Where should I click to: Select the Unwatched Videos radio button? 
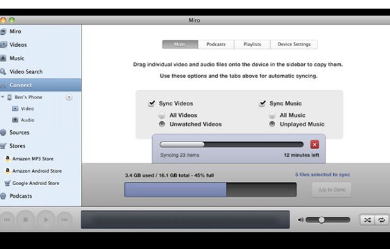(x=162, y=124)
